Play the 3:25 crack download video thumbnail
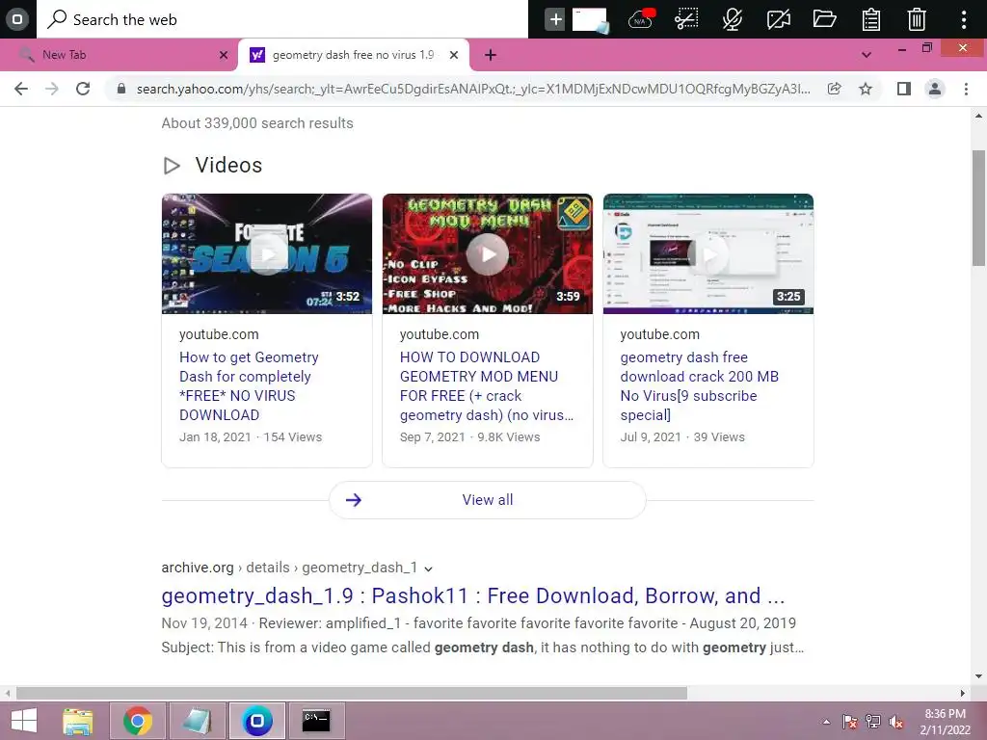Screen dimensions: 987x740 tap(708, 253)
